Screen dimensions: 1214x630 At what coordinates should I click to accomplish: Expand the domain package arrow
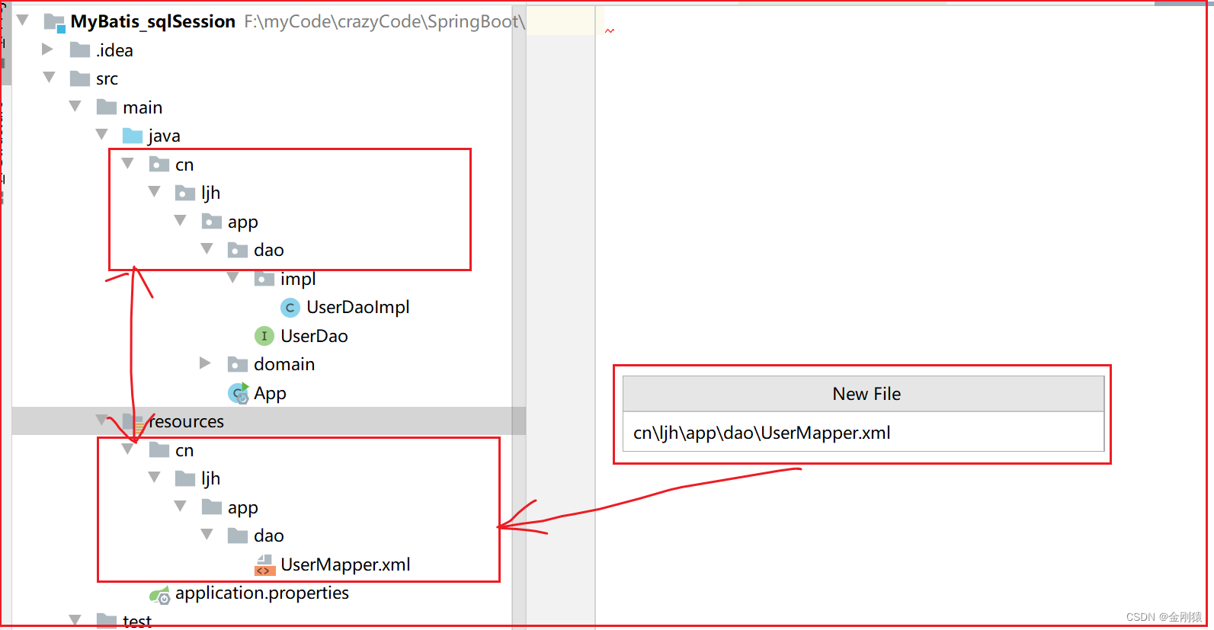(205, 363)
